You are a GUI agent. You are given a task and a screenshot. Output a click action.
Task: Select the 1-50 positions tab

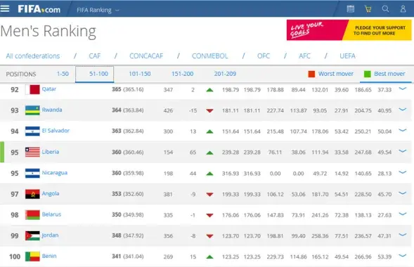[x=63, y=74]
